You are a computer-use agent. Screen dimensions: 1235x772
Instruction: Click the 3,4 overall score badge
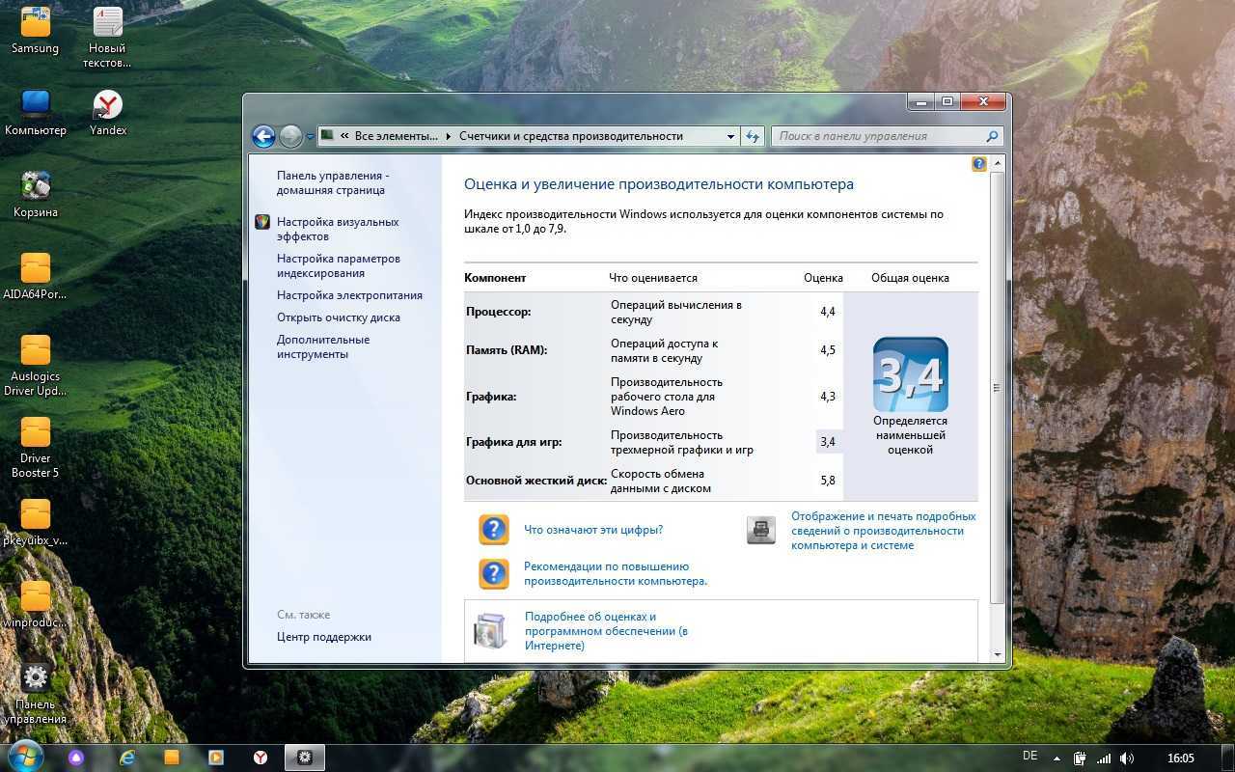(910, 374)
